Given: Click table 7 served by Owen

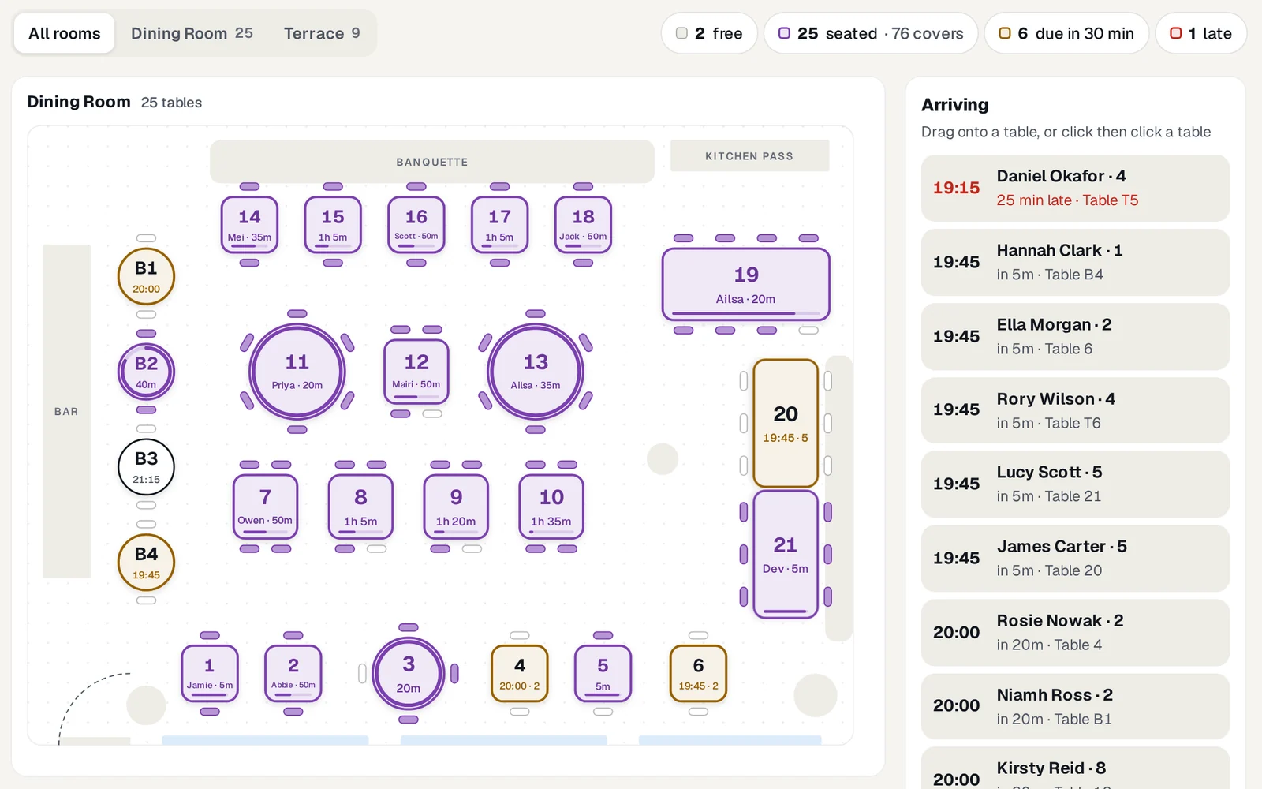Looking at the screenshot, I should 266,507.
